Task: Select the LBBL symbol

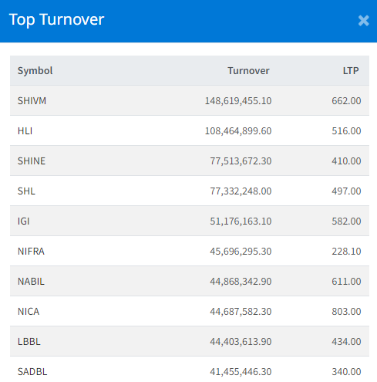Action: 29,341
